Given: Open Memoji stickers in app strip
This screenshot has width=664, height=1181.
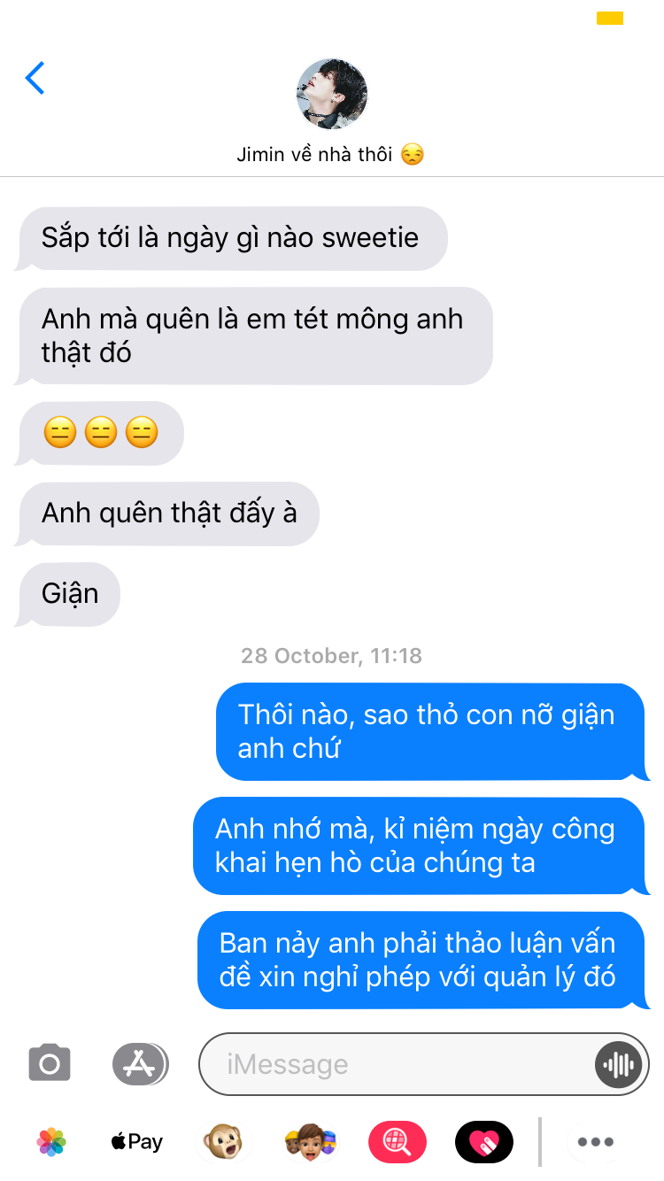Looking at the screenshot, I should (x=311, y=1142).
